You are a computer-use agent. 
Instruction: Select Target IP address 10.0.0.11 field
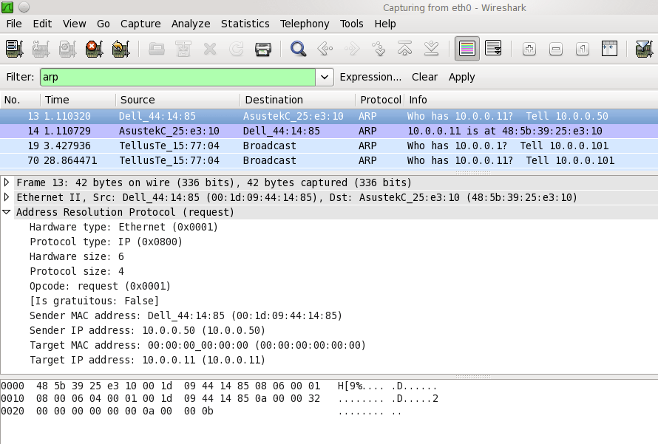point(147,360)
